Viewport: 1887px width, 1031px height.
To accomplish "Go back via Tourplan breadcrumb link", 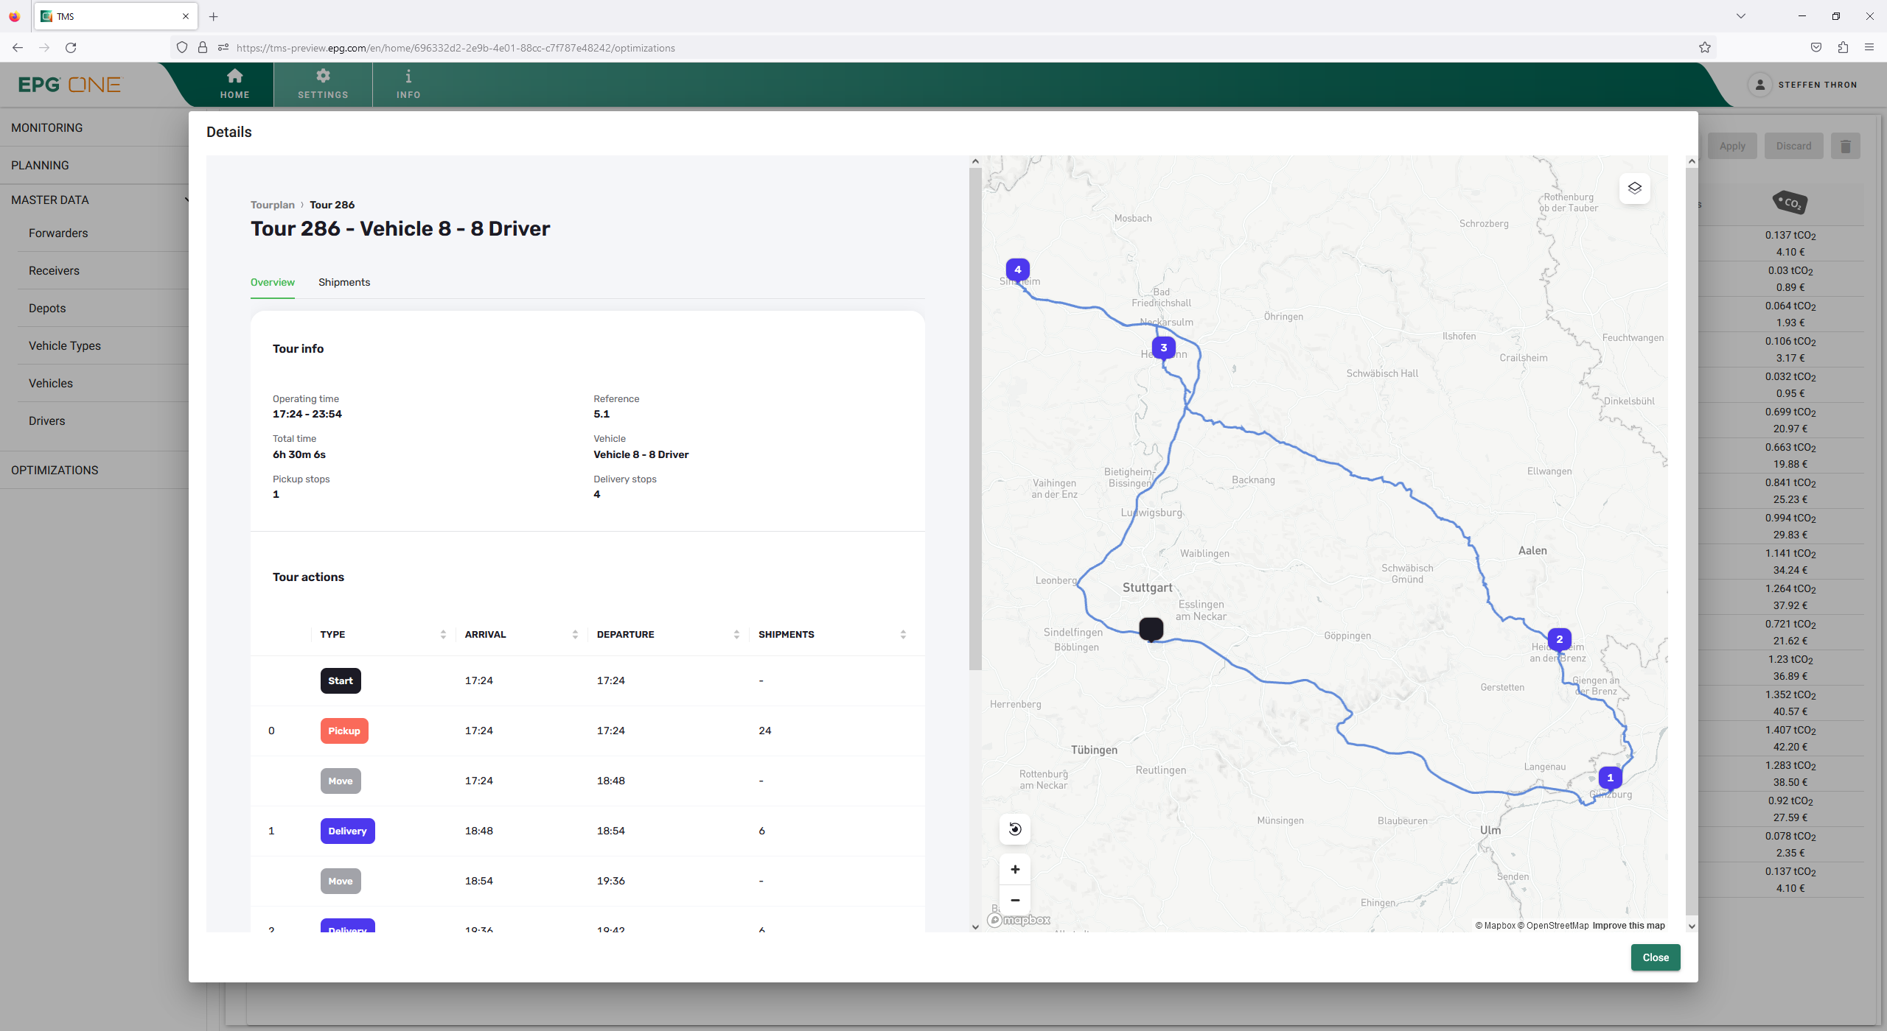I will 272,205.
